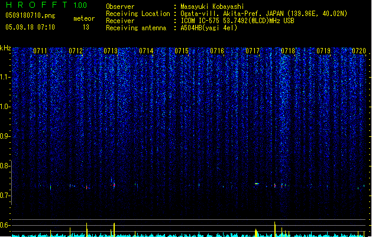
Task: Click the 0.6 frequency axis label
Action: (x=5, y=225)
